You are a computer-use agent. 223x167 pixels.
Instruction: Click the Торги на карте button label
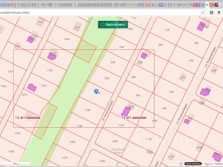[x=115, y=25]
